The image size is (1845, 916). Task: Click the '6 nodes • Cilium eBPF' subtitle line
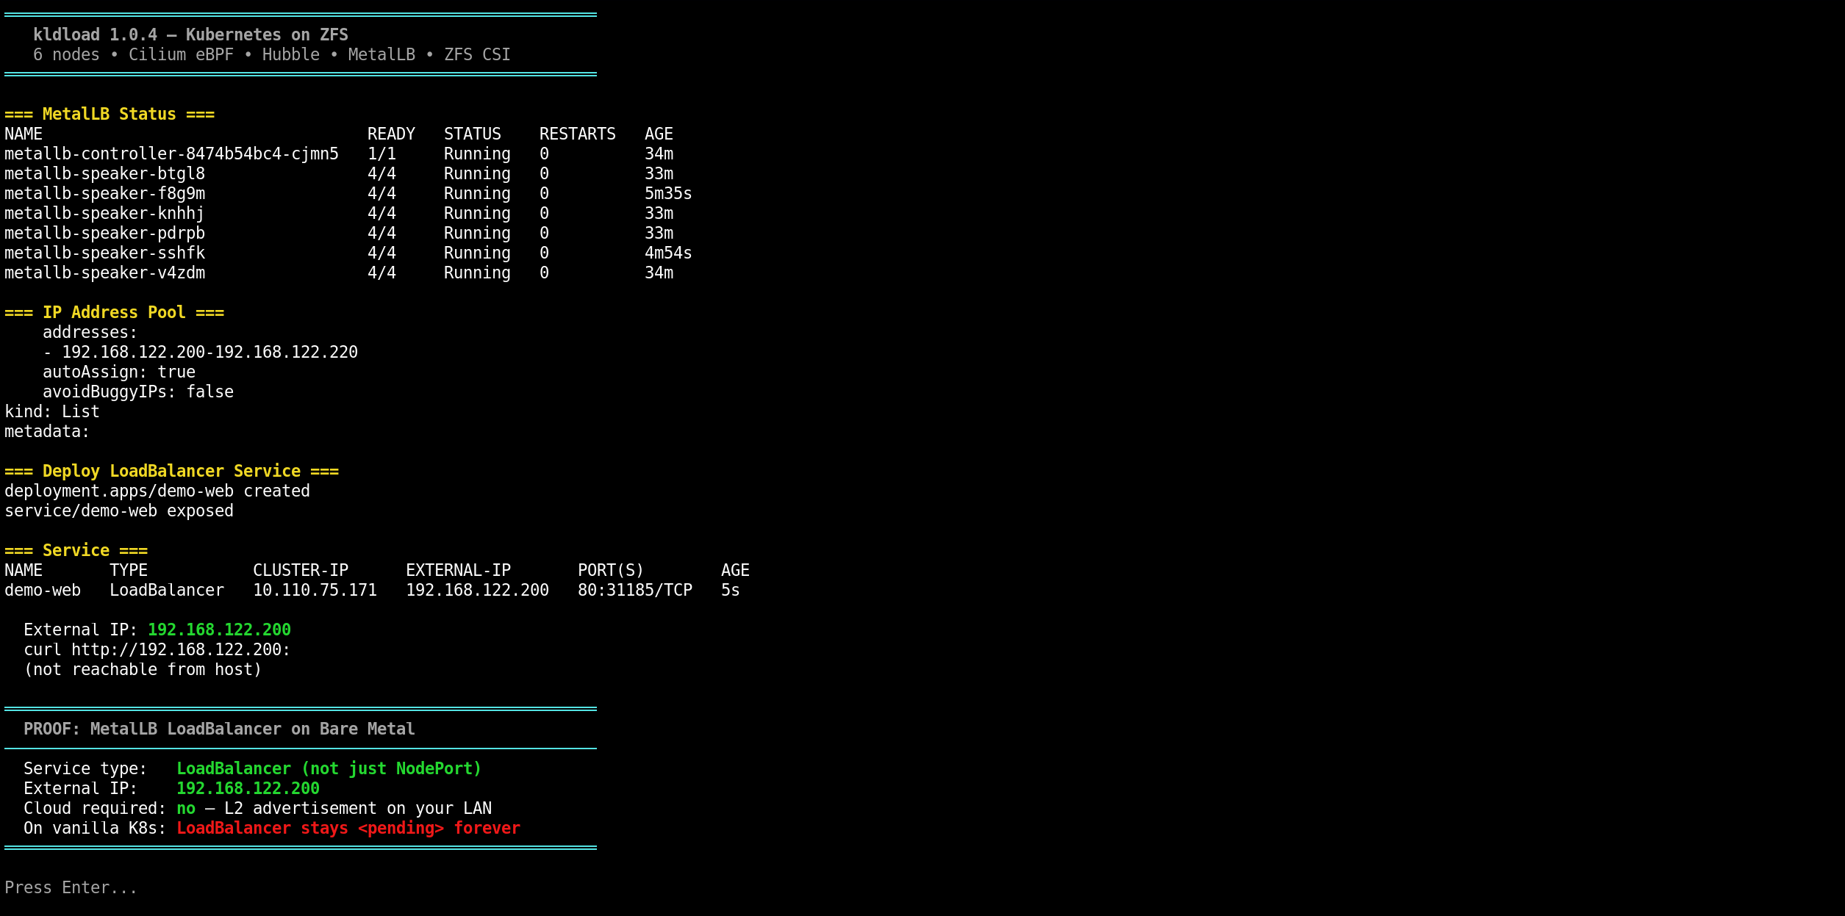(x=271, y=54)
